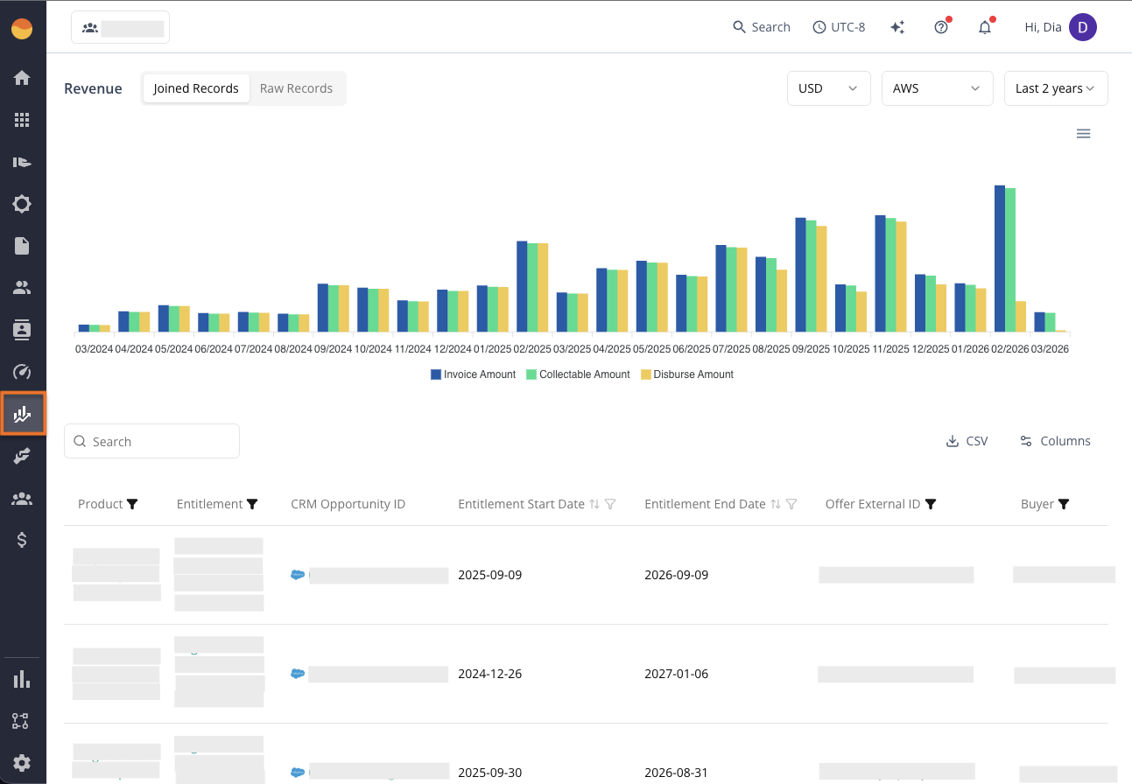Image resolution: width=1132 pixels, height=784 pixels.
Task: Filter the Product column
Action: click(x=132, y=504)
